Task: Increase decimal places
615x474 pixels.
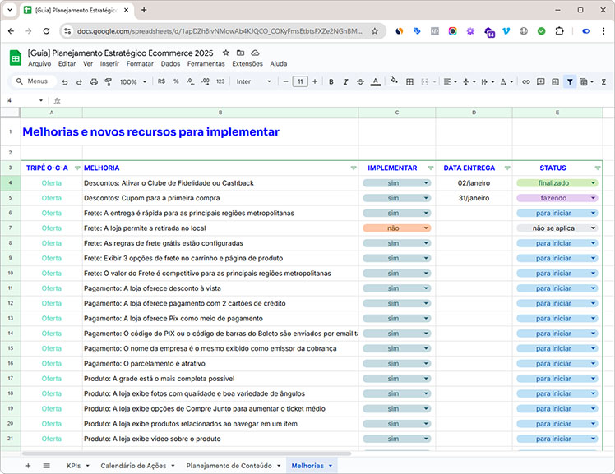Action: 205,81
